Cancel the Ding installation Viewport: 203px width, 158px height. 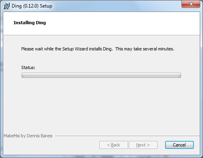click(x=179, y=145)
